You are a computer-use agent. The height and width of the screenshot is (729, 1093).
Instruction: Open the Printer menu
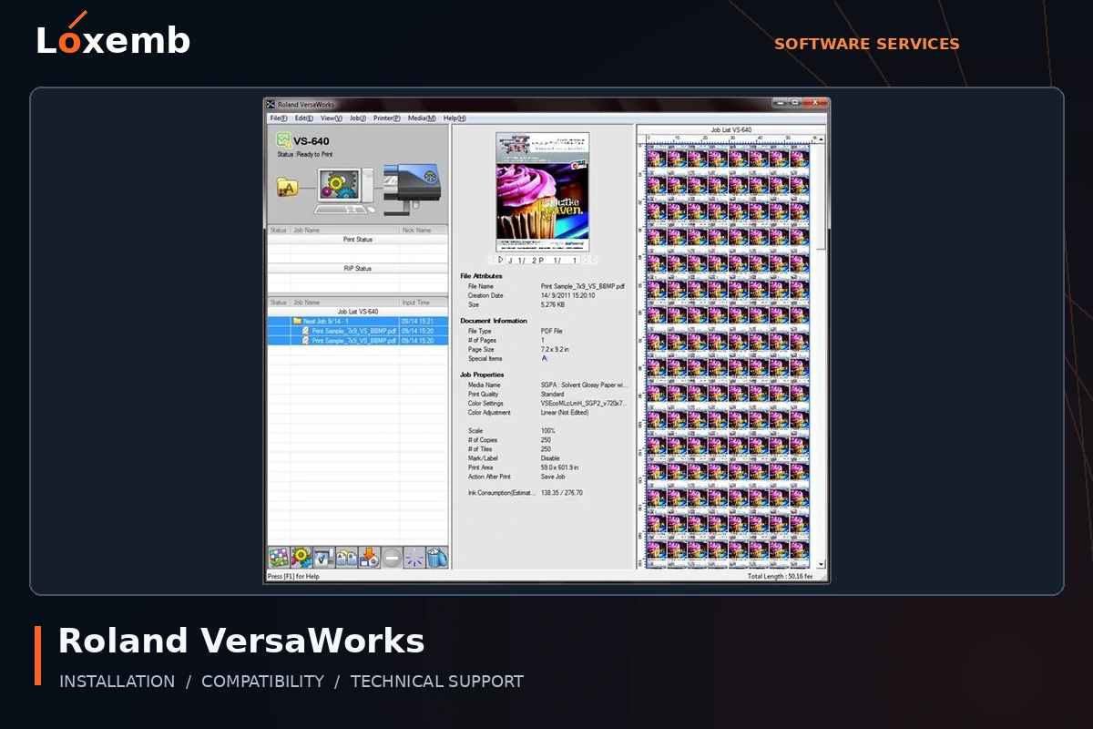(387, 118)
